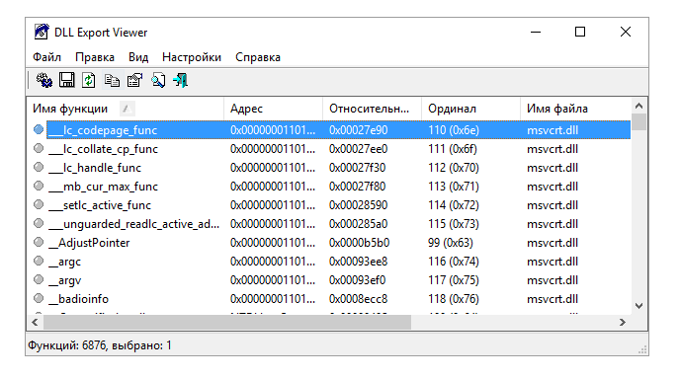
Task: Select the __argv function name
Action: pos(64,280)
